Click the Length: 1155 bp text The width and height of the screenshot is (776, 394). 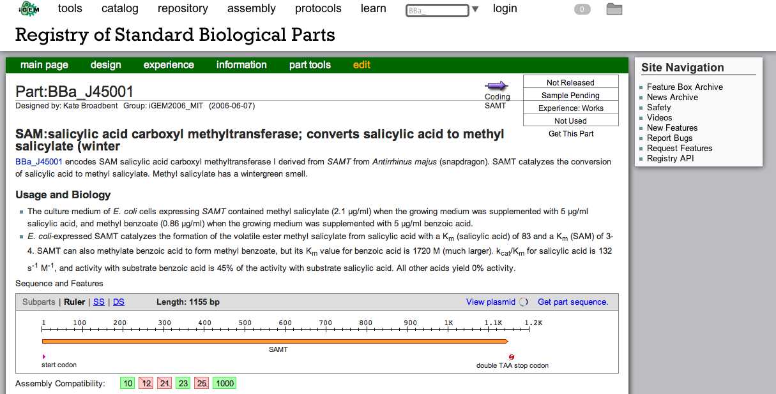[188, 302]
